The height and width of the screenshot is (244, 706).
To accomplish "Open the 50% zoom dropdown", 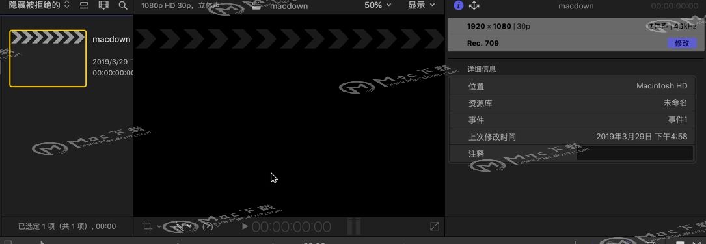I will (377, 5).
